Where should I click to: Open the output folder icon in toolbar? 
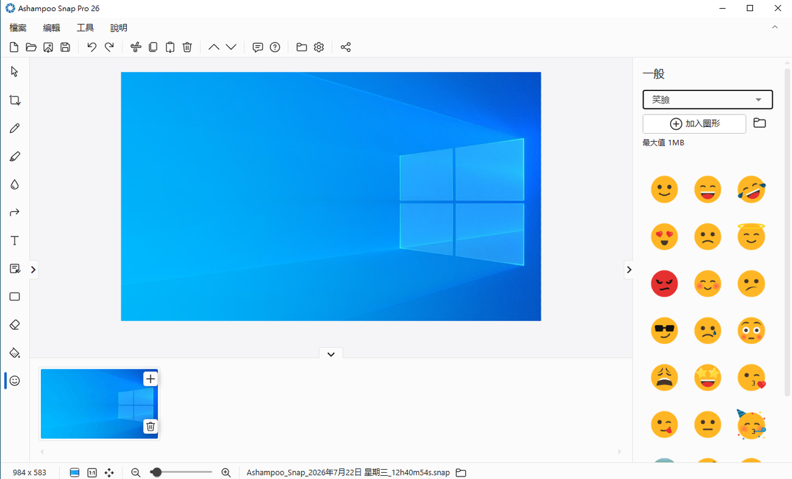(x=302, y=47)
